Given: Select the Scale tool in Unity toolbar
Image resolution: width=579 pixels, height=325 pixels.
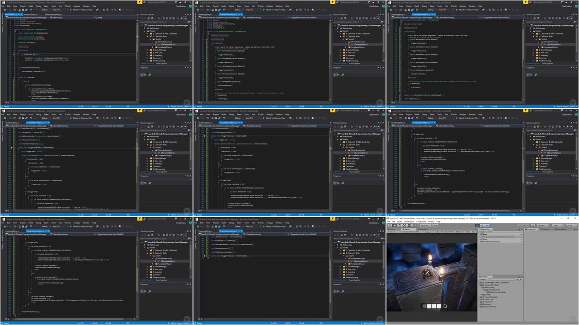Looking at the screenshot, I should (x=405, y=226).
